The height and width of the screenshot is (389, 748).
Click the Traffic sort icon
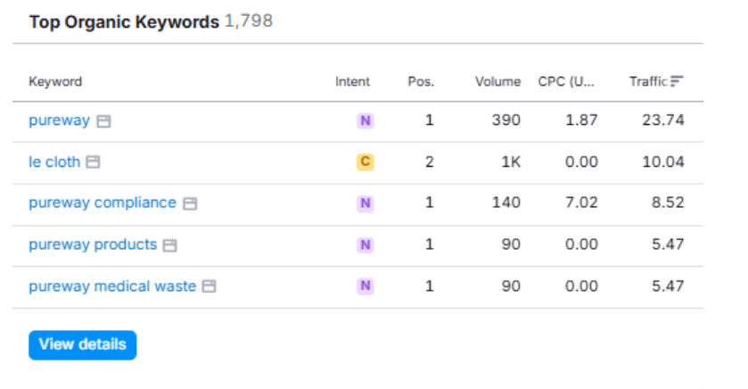[x=677, y=81]
